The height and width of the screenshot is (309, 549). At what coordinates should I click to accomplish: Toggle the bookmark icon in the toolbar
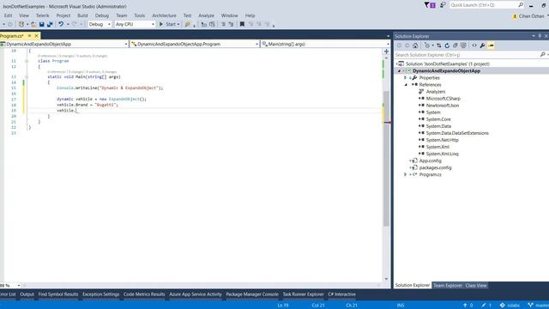(242, 24)
